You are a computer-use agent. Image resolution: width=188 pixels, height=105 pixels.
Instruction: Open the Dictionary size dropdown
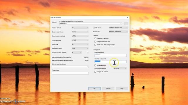(80, 40)
